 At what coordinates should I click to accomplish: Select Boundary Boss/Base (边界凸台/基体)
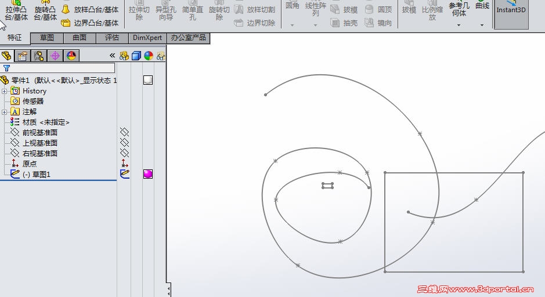coord(90,23)
